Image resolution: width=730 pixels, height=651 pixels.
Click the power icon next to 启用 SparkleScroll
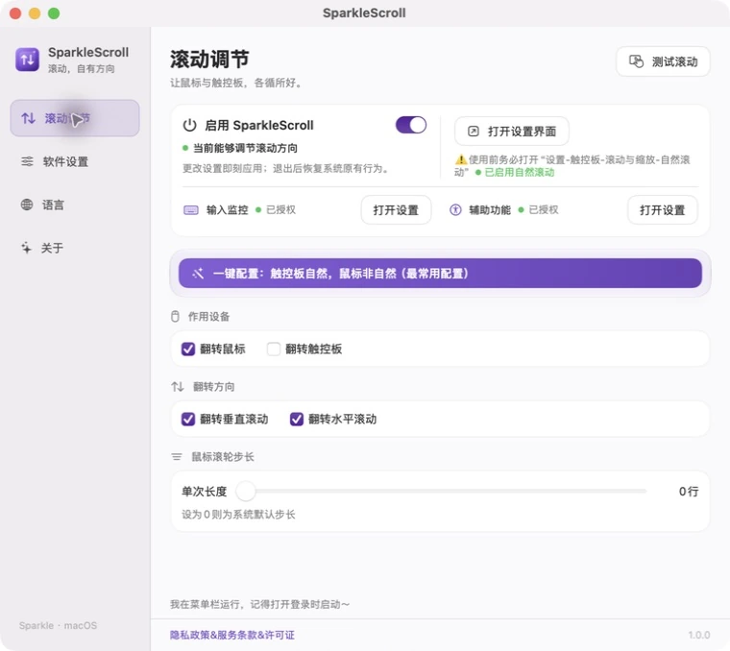click(189, 125)
